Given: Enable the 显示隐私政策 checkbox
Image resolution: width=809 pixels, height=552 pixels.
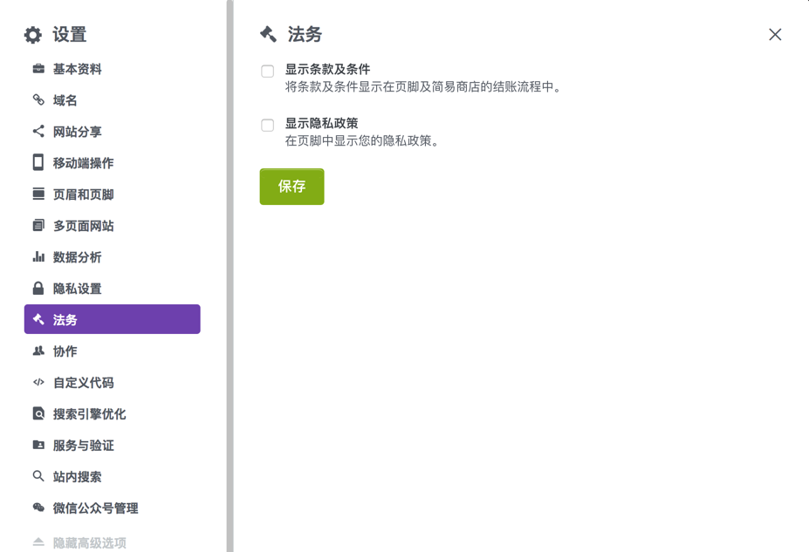Looking at the screenshot, I should point(267,126).
